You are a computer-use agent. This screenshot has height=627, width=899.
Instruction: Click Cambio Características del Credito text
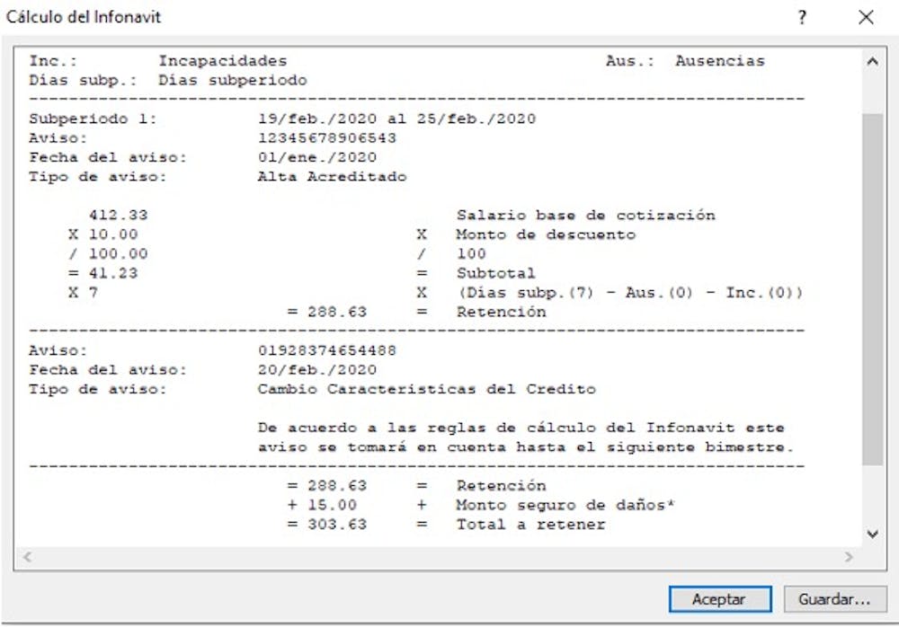tap(426, 389)
